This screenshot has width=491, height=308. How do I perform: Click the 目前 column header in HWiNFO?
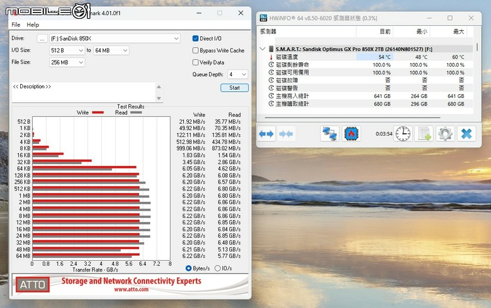pyautogui.click(x=385, y=31)
